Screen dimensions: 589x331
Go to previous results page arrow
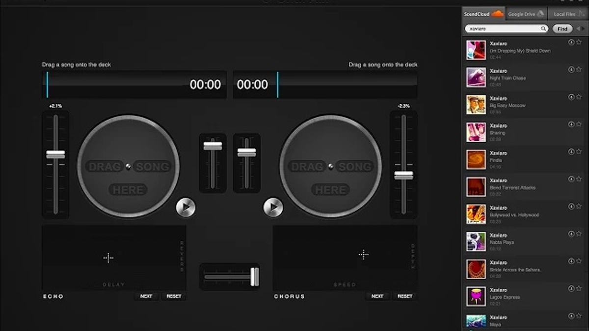[x=578, y=29]
